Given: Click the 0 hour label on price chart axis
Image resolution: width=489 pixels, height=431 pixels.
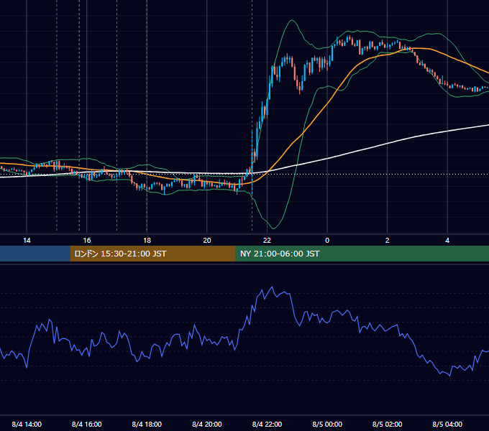Looking at the screenshot, I should point(327,241).
